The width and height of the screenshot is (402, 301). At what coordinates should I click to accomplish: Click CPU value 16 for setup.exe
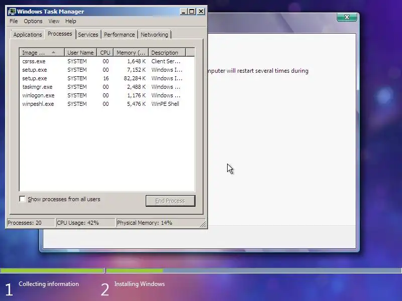pyautogui.click(x=106, y=78)
